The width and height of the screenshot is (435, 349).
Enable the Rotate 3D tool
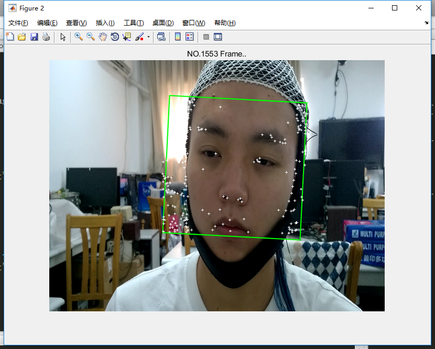[114, 37]
